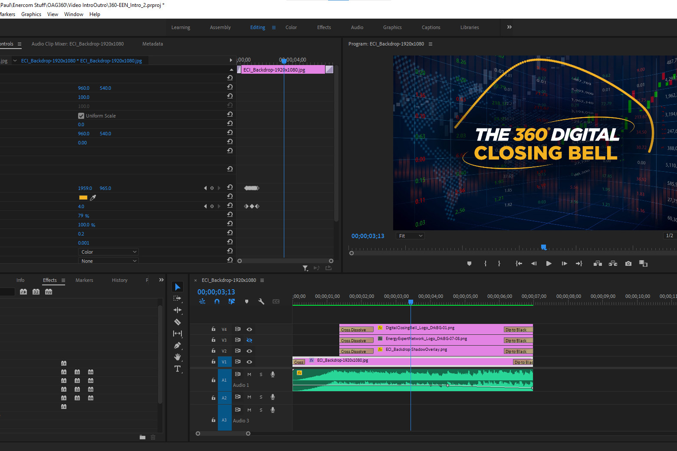
Task: Click the Mark Out button
Action: 499,264
